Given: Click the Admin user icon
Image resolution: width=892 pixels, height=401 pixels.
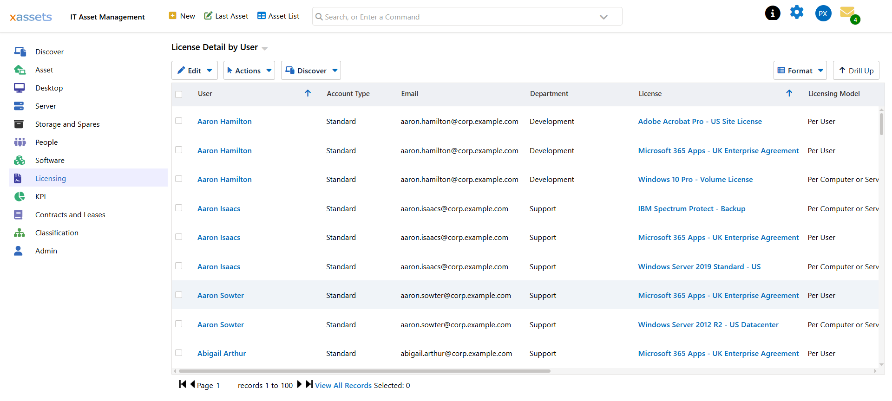Looking at the screenshot, I should coord(18,251).
